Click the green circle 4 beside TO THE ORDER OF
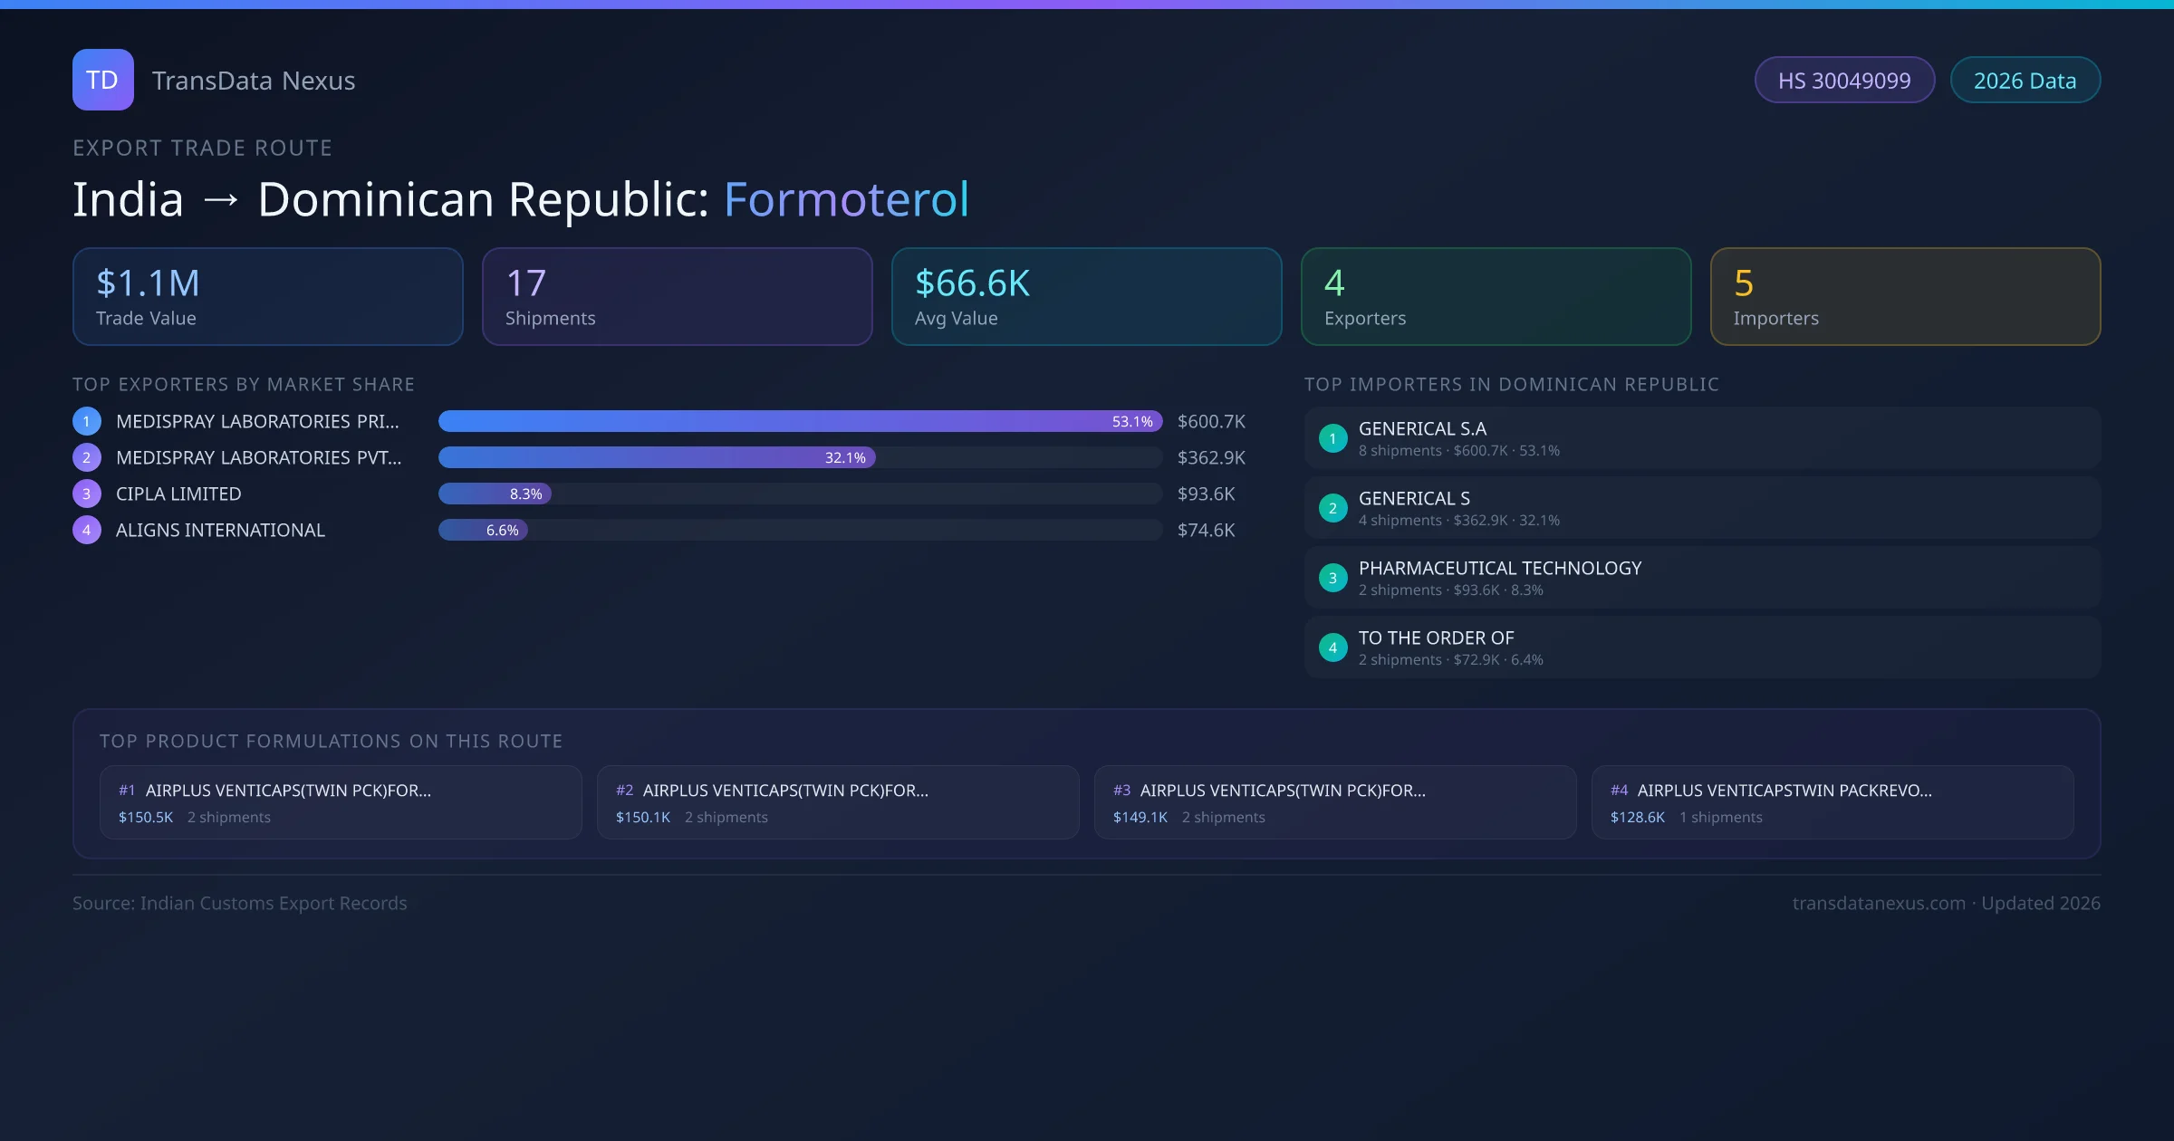 pyautogui.click(x=1332, y=647)
